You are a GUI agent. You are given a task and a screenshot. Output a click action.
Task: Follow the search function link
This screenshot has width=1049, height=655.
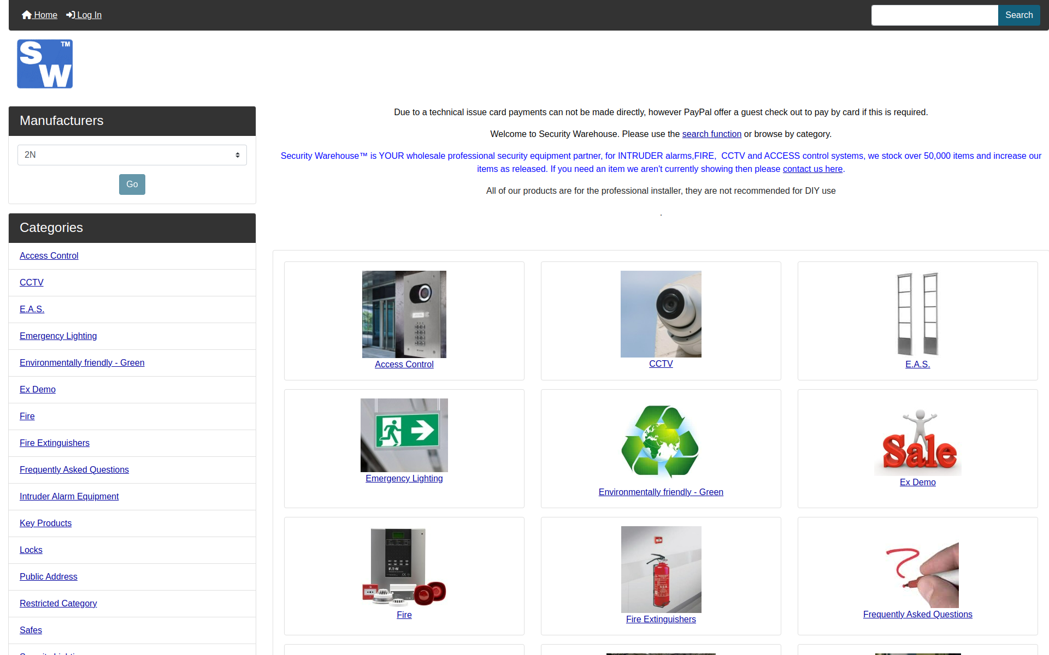tap(712, 134)
